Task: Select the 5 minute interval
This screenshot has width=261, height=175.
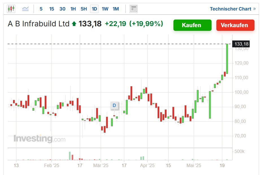Action: pyautogui.click(x=41, y=9)
